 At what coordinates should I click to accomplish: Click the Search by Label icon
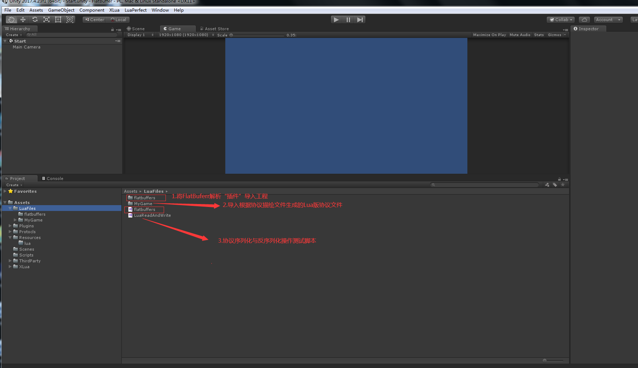[555, 185]
